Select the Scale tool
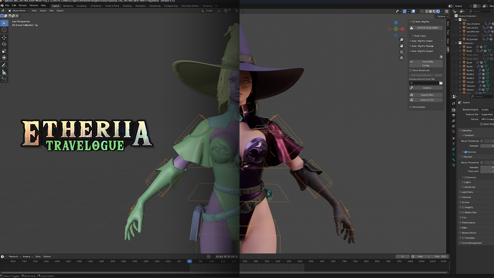 click(x=4, y=51)
